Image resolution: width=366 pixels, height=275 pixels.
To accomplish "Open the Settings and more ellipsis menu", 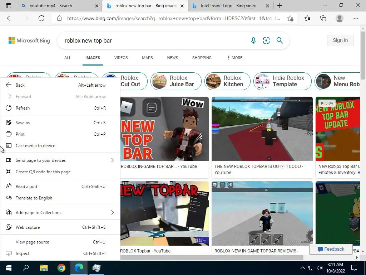I will 356,18.
